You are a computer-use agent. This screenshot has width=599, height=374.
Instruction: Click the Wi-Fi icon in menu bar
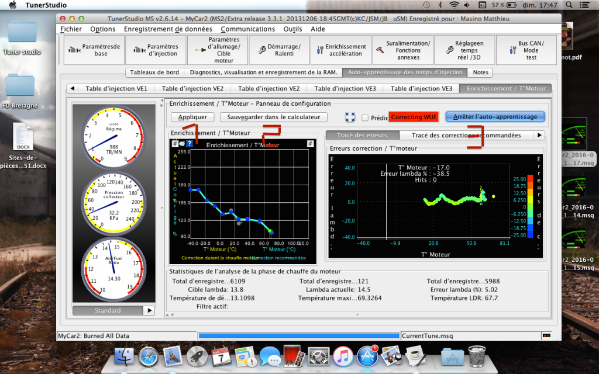tap(454, 5)
